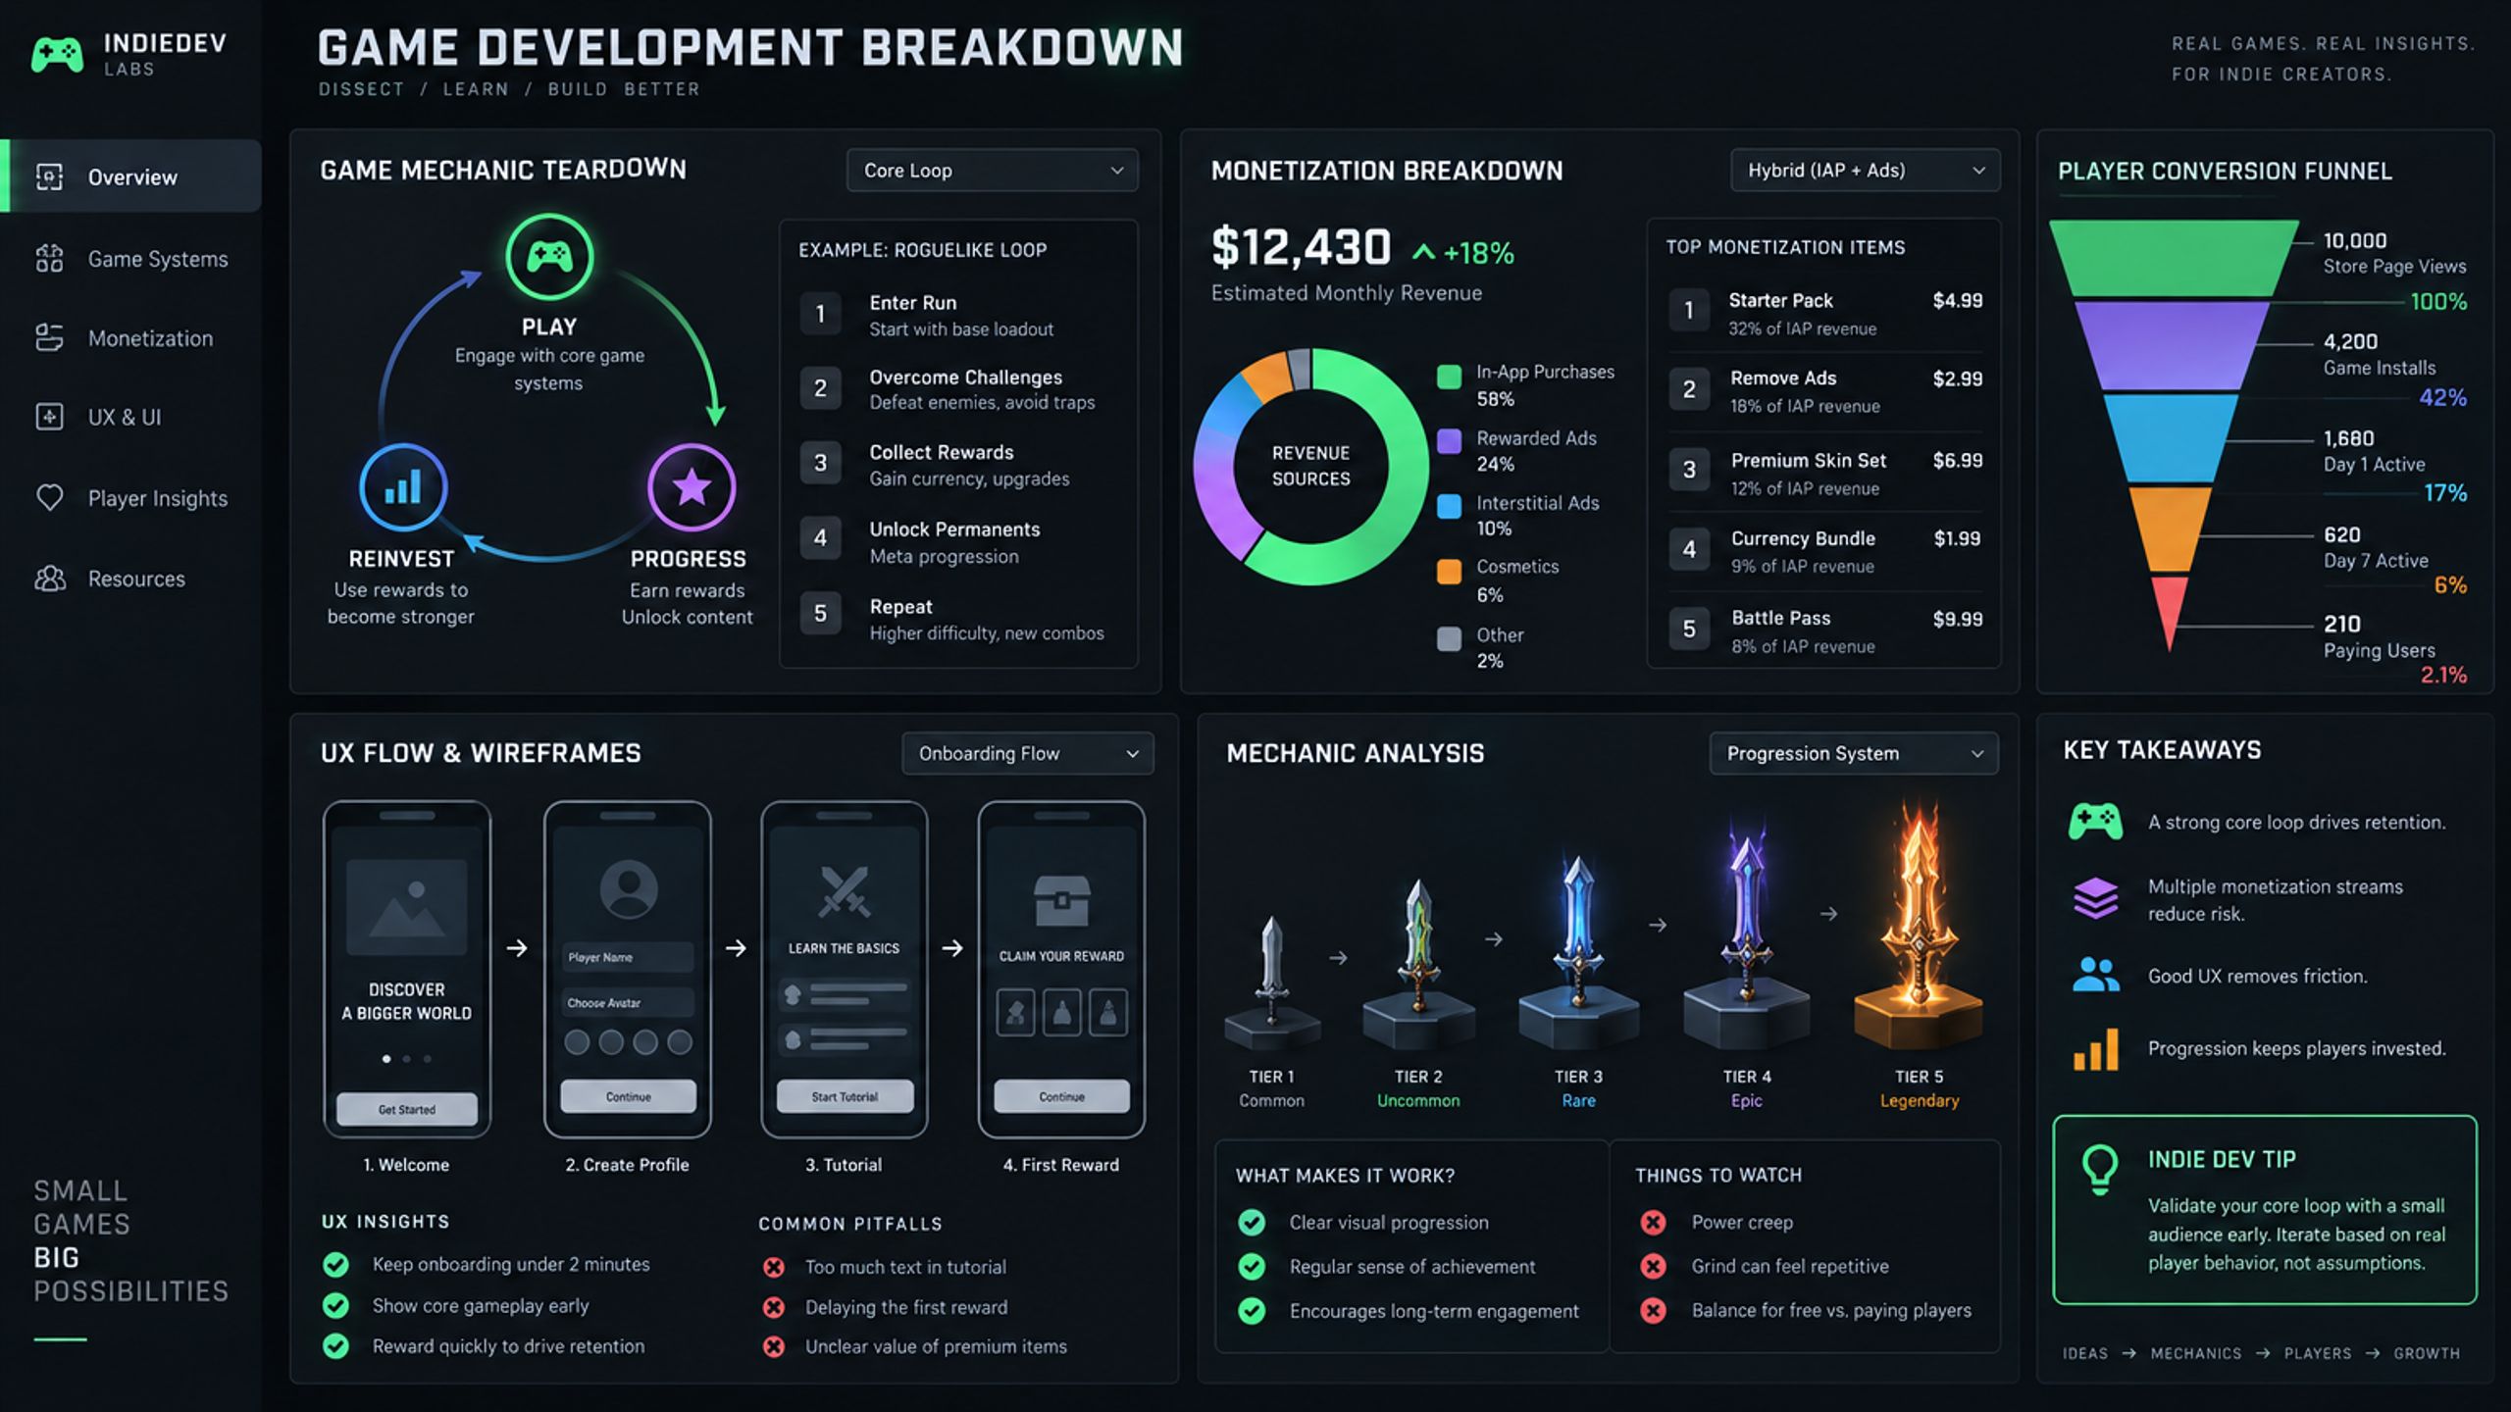Click the Get Started button on Welcome wireframe

pos(407,1109)
